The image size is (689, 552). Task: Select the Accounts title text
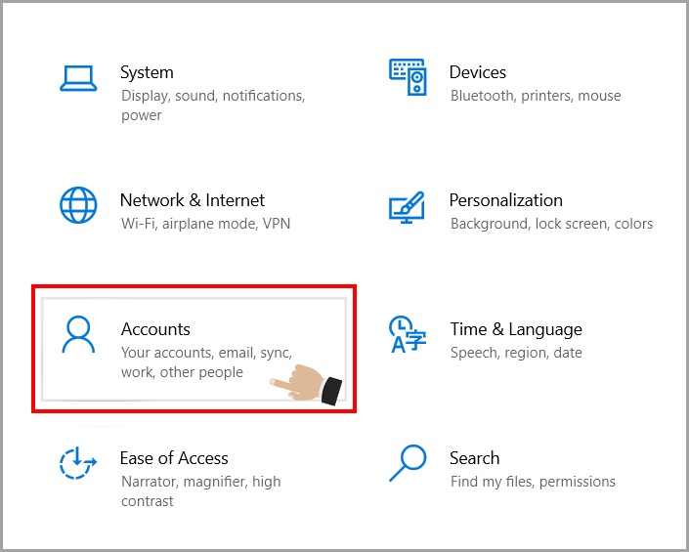click(x=155, y=329)
